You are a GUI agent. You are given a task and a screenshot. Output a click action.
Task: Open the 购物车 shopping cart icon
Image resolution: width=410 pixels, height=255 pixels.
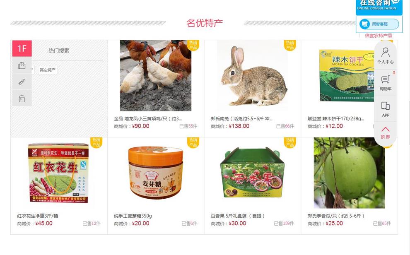[386, 83]
